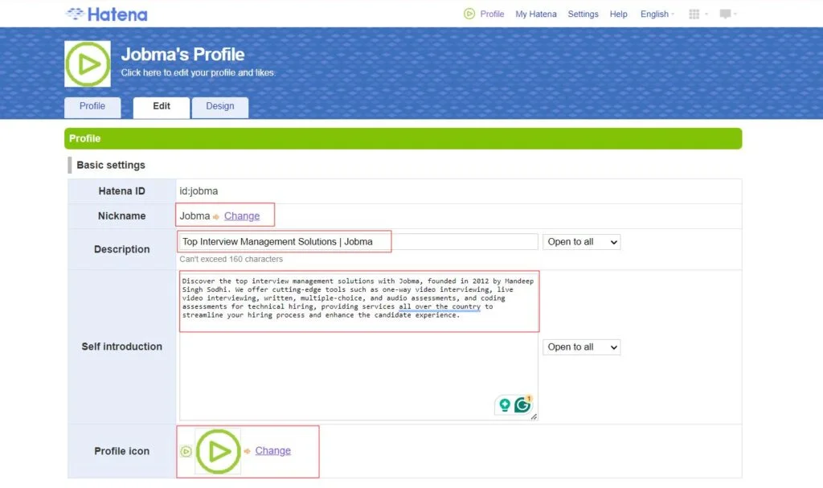Click the green Profile section header
This screenshot has height=488, width=823.
pyautogui.click(x=403, y=138)
